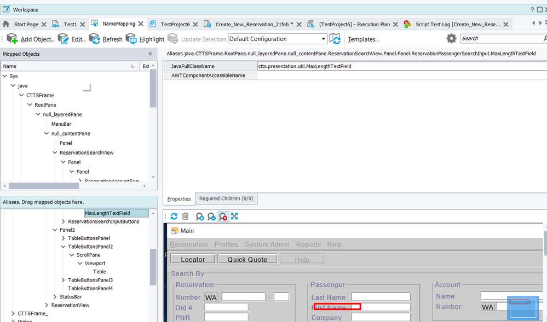This screenshot has width=547, height=322.
Task: Open the settings gear icon
Action: pyautogui.click(x=451, y=38)
